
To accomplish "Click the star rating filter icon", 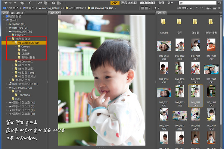I will pos(155,7).
